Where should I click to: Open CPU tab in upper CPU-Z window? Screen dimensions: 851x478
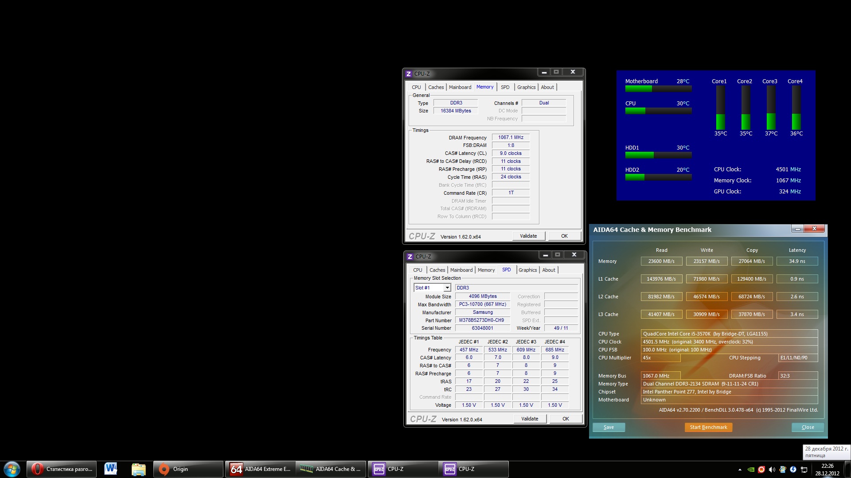[x=416, y=87]
